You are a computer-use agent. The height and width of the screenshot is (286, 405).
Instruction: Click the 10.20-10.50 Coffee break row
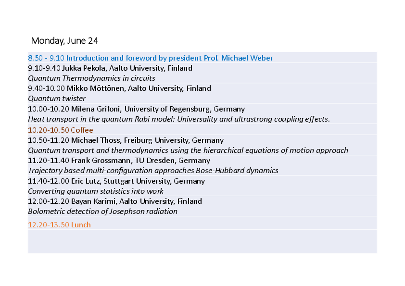tap(202, 130)
